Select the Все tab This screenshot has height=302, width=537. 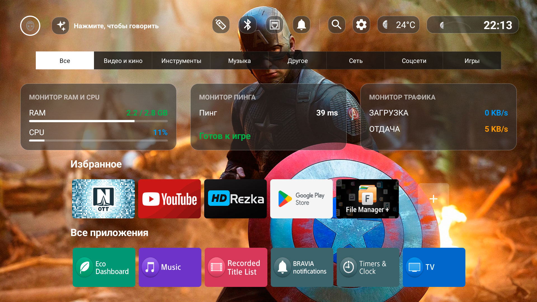(x=65, y=60)
